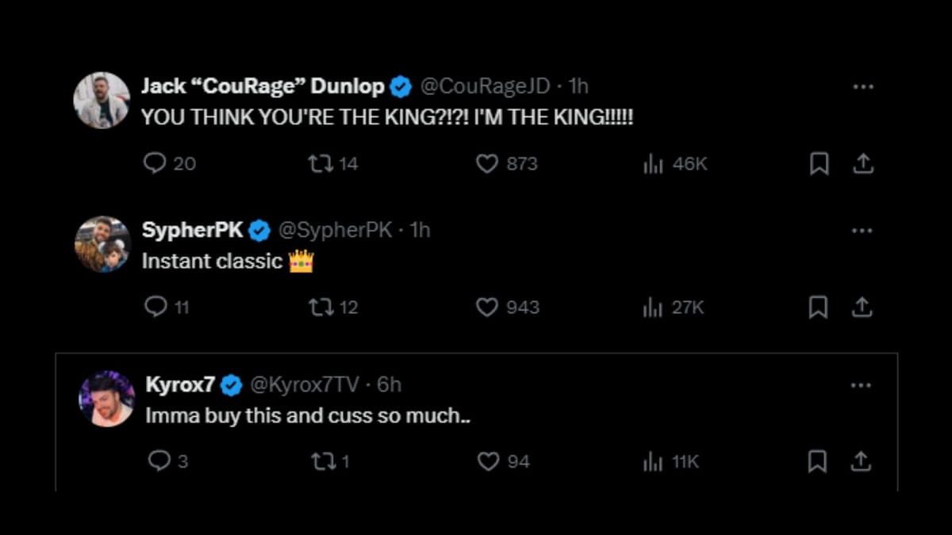Image resolution: width=952 pixels, height=535 pixels.
Task: Open the more options menu on SypherPK's tweet
Action: tap(862, 230)
